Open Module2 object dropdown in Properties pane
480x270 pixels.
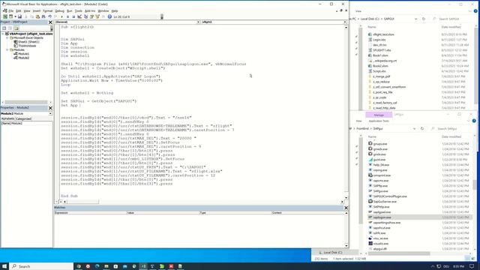[50, 113]
